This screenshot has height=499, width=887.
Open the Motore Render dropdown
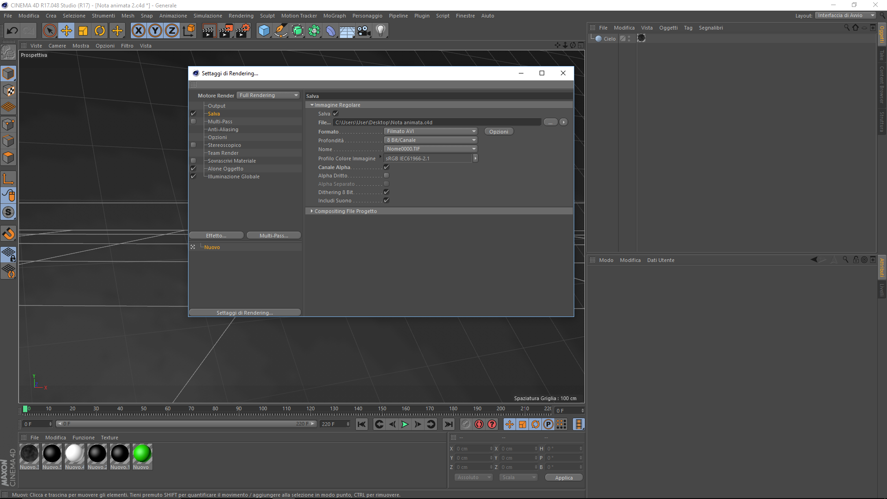(x=268, y=95)
